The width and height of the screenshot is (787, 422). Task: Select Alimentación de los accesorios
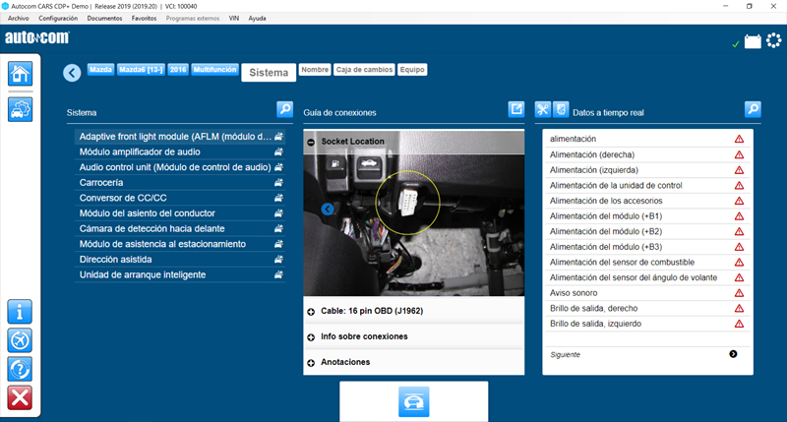click(647, 201)
